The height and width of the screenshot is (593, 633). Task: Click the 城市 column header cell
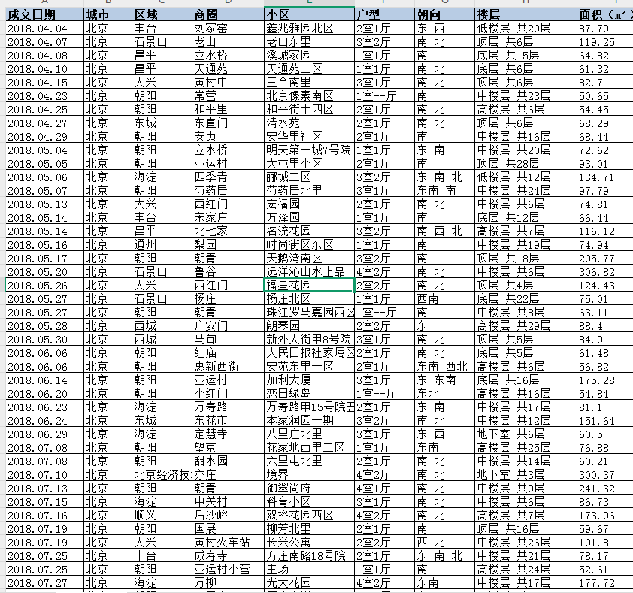pos(106,15)
